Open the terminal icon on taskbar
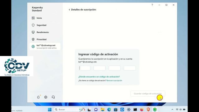The image size is (199, 112). click(x=135, y=110)
